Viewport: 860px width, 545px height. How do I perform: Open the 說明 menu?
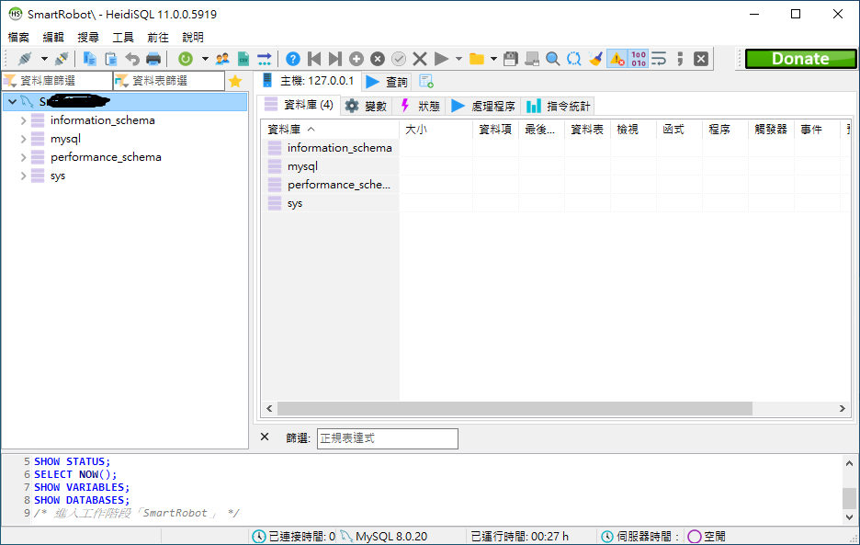coord(193,38)
